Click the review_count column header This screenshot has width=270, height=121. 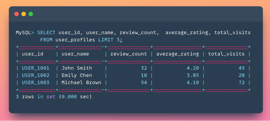click(129, 54)
